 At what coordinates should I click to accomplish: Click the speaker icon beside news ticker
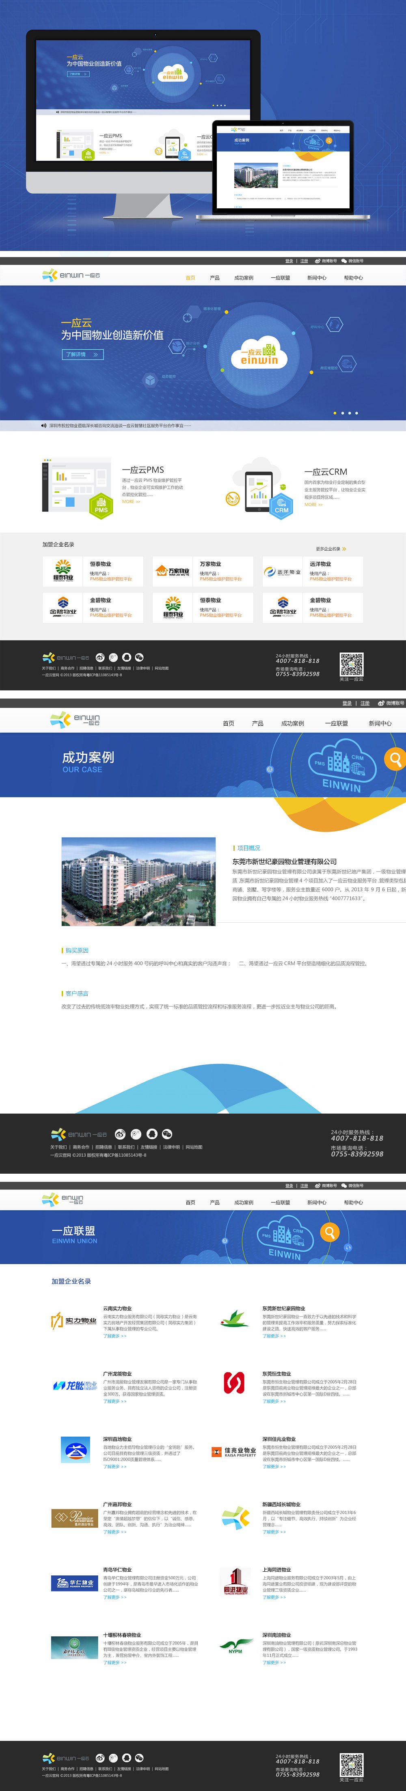pyautogui.click(x=44, y=426)
